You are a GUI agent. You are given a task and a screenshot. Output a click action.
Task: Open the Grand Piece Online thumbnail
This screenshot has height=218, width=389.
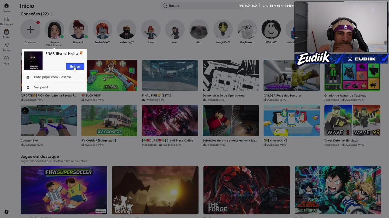point(170,121)
